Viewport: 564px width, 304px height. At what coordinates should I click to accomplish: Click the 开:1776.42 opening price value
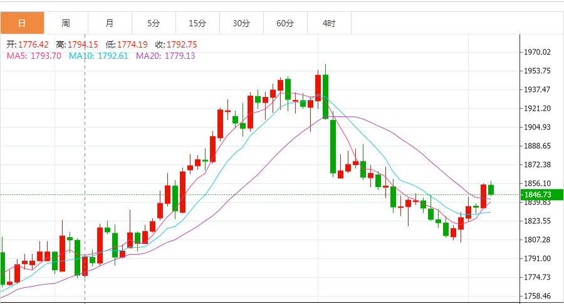pos(28,44)
